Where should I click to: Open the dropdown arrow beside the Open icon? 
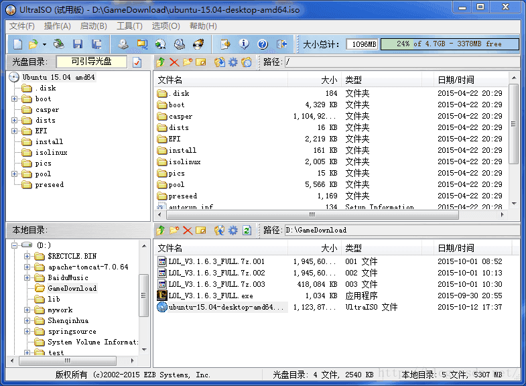(x=44, y=44)
